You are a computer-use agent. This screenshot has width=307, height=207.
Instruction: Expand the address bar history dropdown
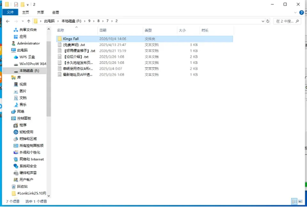coord(263,21)
